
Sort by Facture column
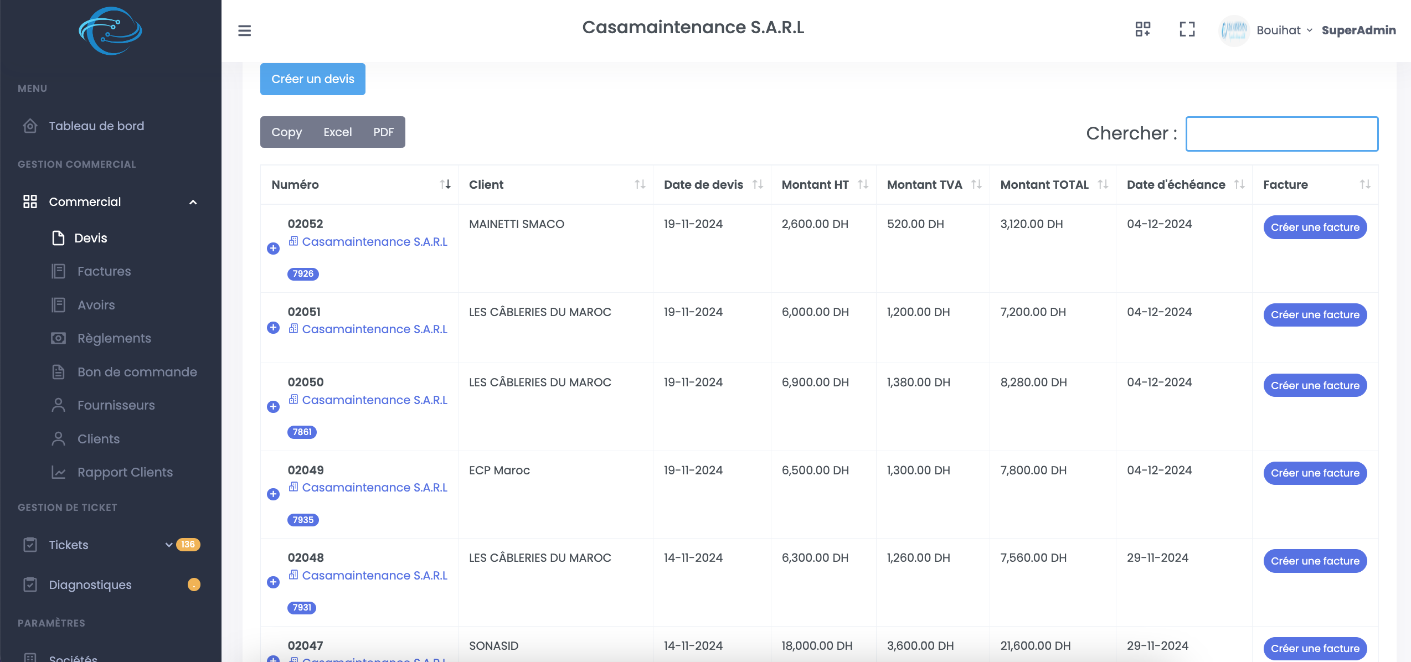[1315, 185]
